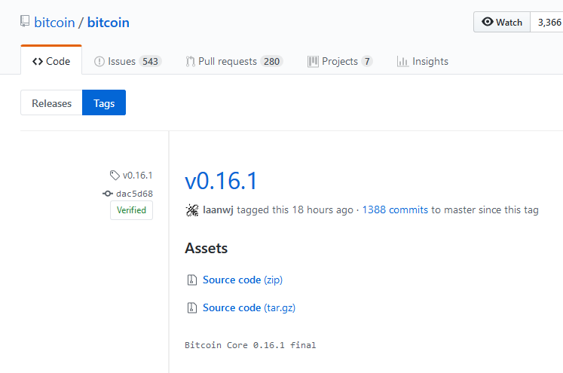
Task: Download Source code (tar.gz)
Action: [249, 307]
